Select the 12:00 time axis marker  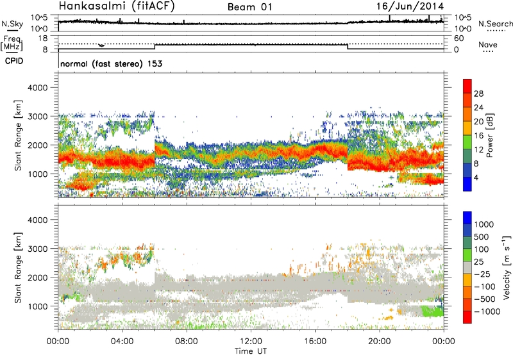point(251,340)
